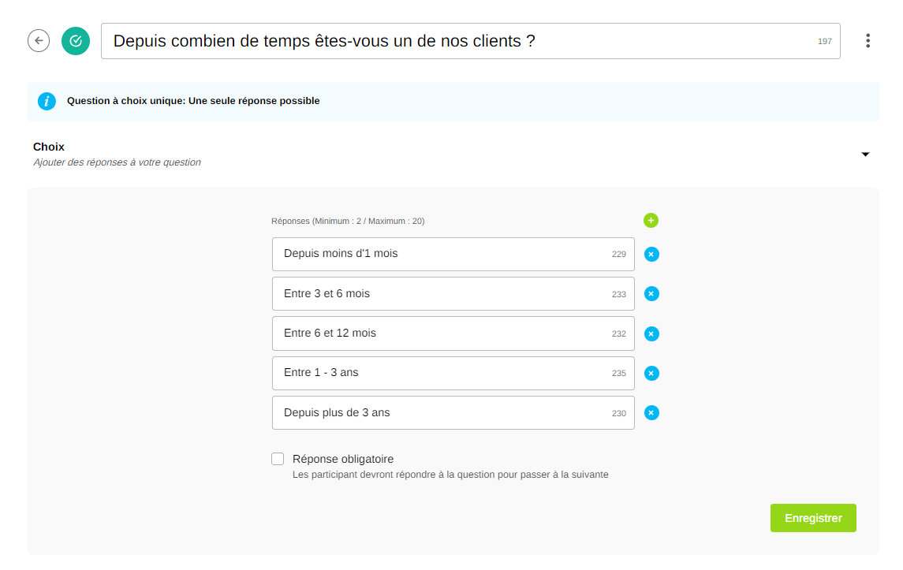This screenshot has height=570, width=903.
Task: Remove the 'Depuis plus de 3 ans' answer
Action: click(651, 412)
